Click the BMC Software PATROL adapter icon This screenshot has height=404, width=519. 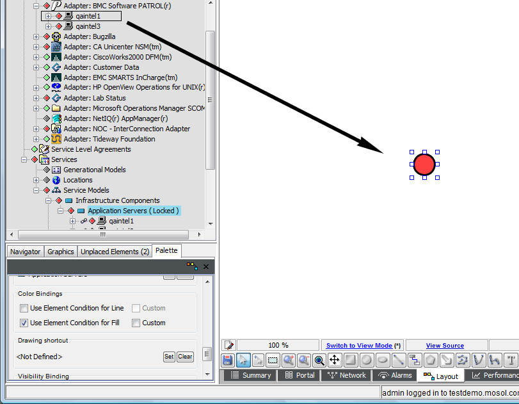click(56, 6)
